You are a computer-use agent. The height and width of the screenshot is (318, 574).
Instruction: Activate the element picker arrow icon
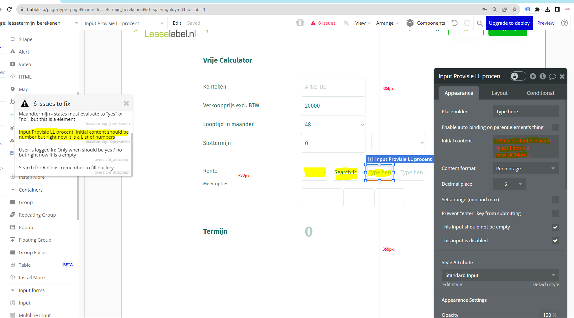pyautogui.click(x=346, y=23)
